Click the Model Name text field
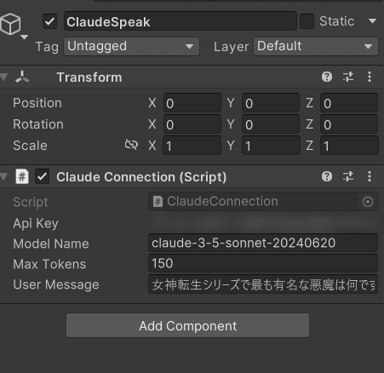This screenshot has height=373, width=384. [263, 243]
